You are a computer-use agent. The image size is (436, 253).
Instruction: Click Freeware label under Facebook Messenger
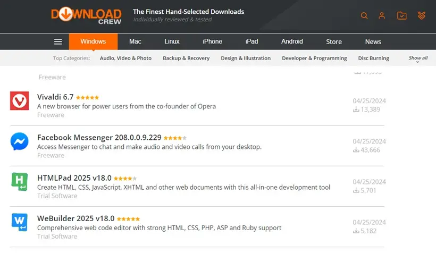point(51,155)
